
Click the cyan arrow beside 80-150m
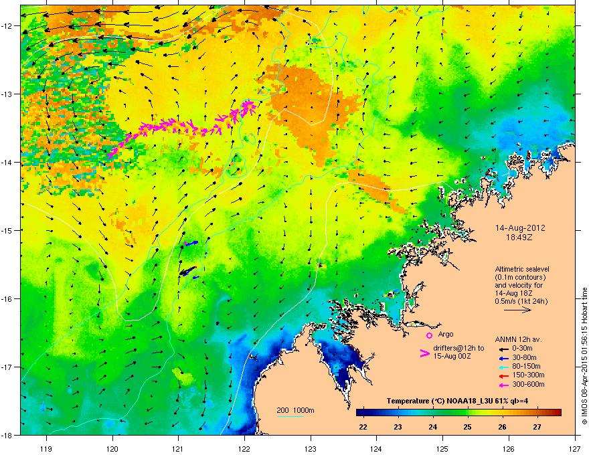503,367
